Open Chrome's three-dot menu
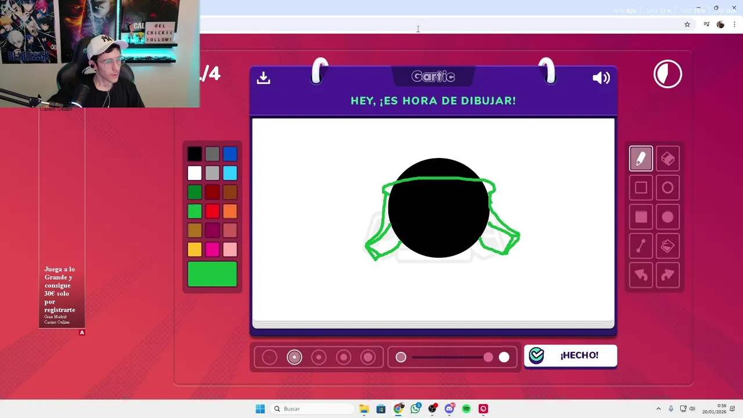The image size is (743, 418). tap(734, 24)
